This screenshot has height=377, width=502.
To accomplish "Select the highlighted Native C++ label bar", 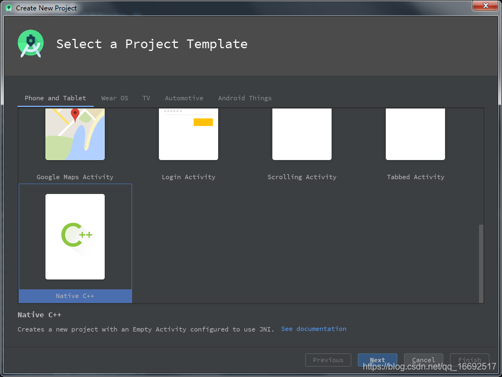I will [x=75, y=296].
